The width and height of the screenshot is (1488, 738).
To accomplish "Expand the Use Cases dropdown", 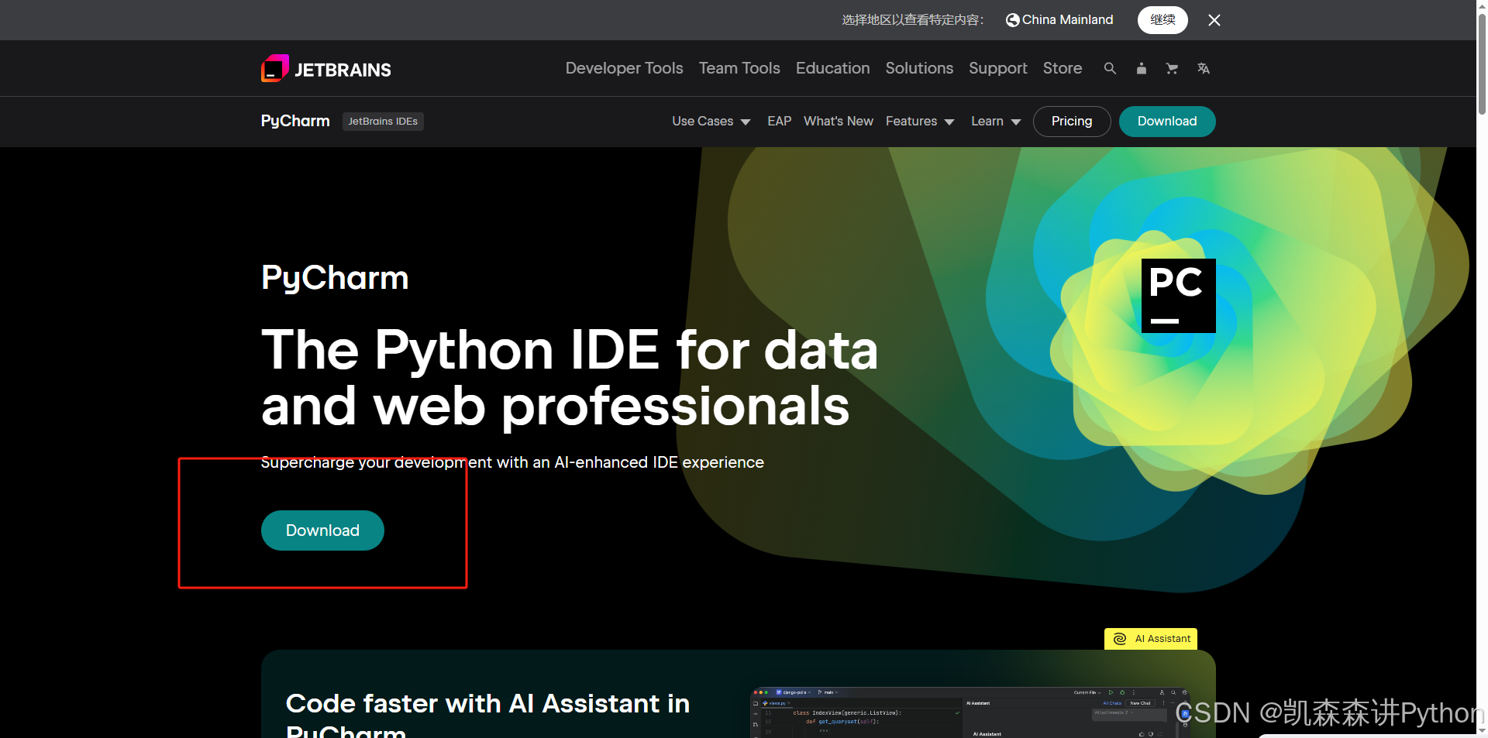I will 711,122.
